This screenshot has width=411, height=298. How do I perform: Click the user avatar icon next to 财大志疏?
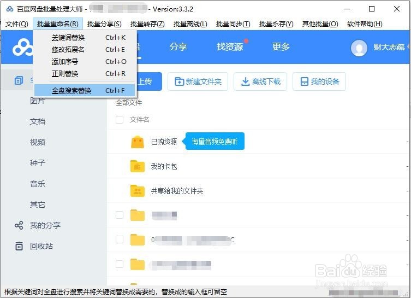tap(359, 48)
